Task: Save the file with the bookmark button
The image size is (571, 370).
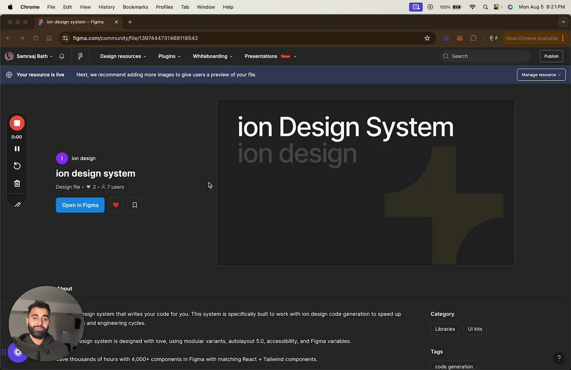Action: pyautogui.click(x=135, y=205)
